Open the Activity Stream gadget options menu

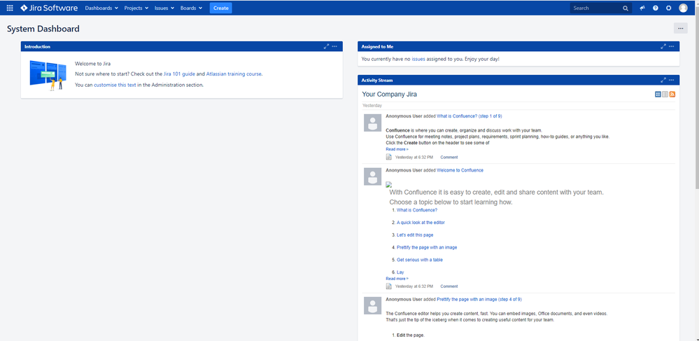pos(672,80)
